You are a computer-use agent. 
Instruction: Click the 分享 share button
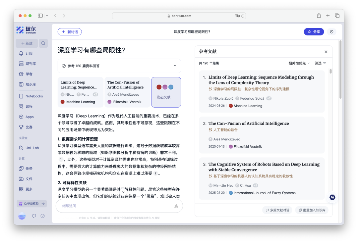click(x=314, y=32)
